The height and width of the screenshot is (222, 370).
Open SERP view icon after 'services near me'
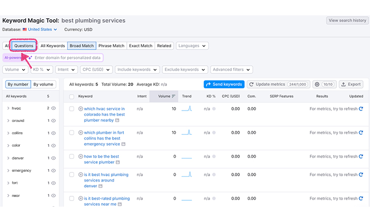pyautogui.click(x=120, y=204)
